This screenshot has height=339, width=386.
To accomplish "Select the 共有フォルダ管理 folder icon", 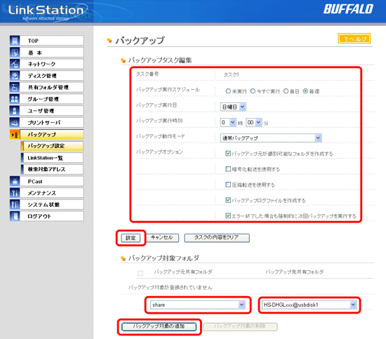I will (x=15, y=87).
